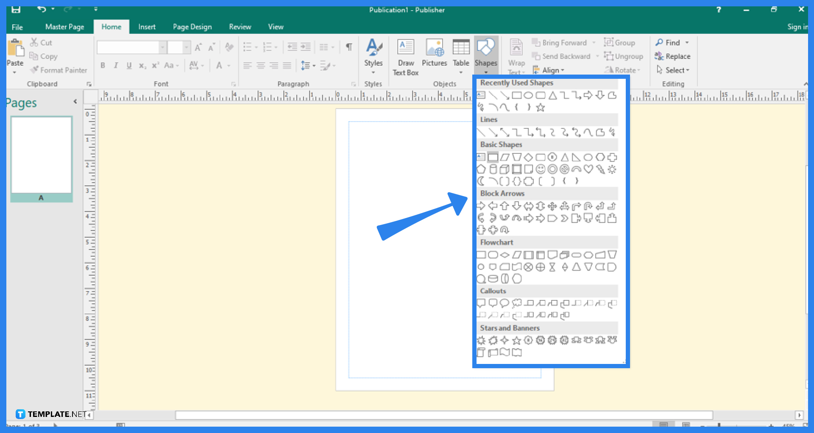Open the Pictures tool
814x433 pixels.
click(434, 56)
